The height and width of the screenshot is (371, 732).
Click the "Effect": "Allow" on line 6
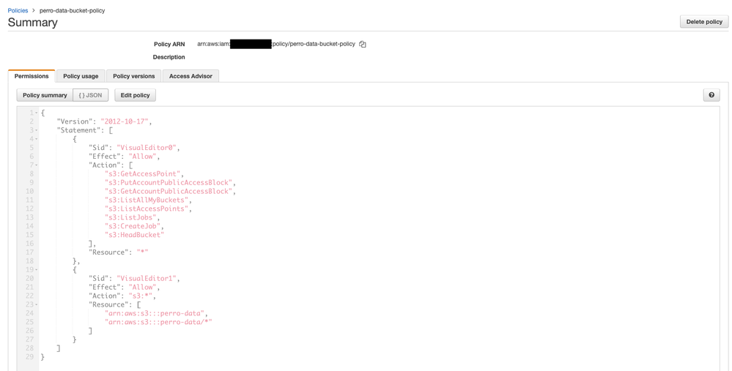pyautogui.click(x=122, y=157)
